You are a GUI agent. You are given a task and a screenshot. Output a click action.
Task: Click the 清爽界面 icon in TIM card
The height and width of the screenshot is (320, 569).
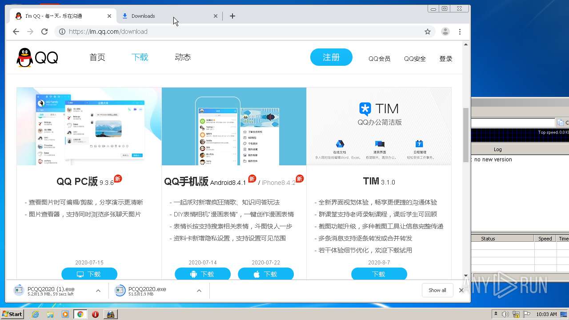380,144
